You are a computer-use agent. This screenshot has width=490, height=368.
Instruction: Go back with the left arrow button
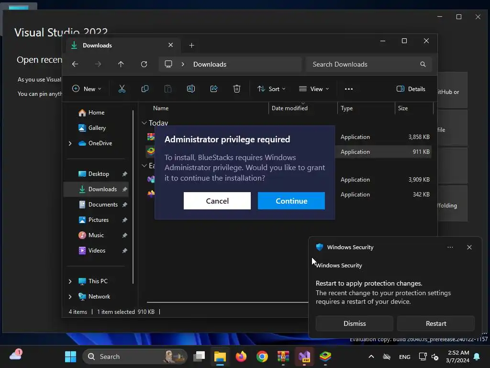click(x=75, y=64)
